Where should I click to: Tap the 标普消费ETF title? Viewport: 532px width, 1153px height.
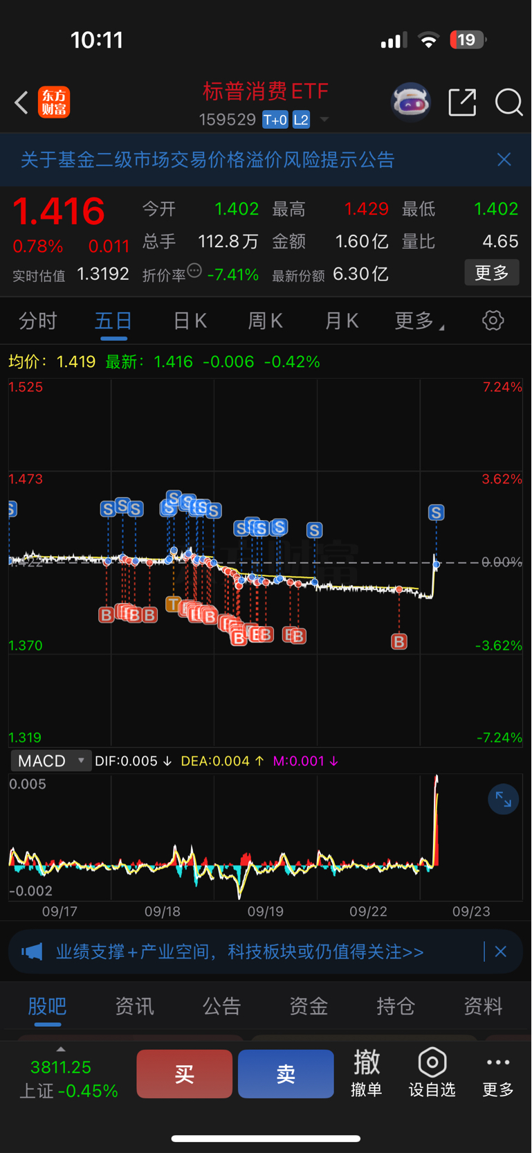266,91
